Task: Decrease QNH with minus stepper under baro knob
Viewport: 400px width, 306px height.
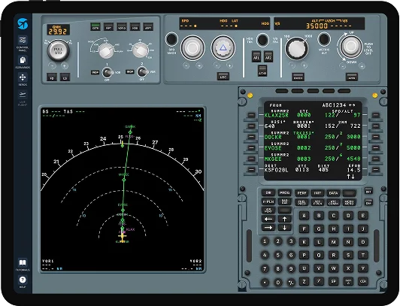Action: tap(52, 66)
